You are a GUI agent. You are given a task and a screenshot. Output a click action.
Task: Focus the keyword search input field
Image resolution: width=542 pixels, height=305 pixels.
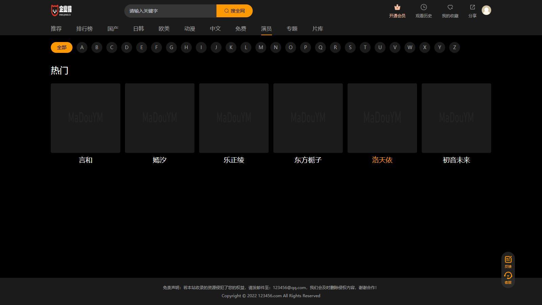[x=170, y=11]
